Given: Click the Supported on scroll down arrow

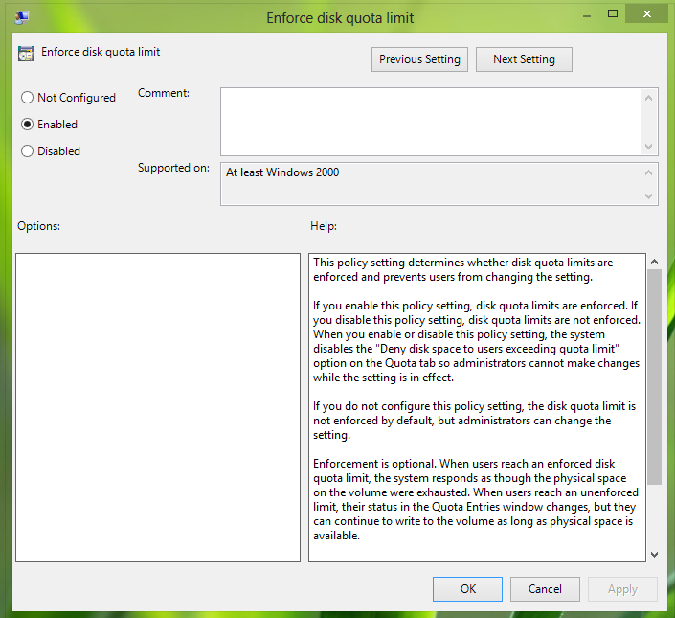Looking at the screenshot, I should tap(649, 196).
